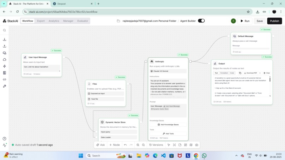Image resolution: width=285 pixels, height=160 pixels.
Task: Click Download PDF in Output node
Action: [250, 73]
